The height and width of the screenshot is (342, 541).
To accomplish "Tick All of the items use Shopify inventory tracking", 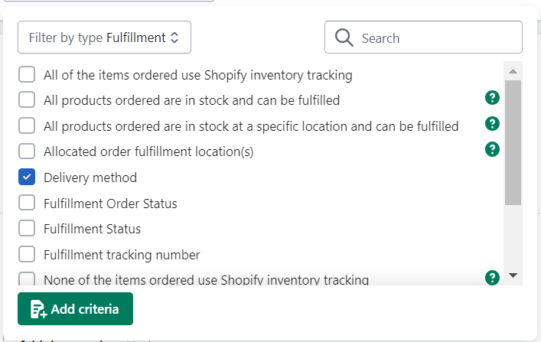I will 27,74.
